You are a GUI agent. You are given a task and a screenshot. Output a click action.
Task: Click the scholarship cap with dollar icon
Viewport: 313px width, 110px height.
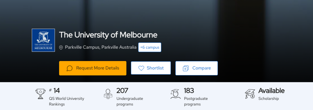pyautogui.click(x=250, y=94)
